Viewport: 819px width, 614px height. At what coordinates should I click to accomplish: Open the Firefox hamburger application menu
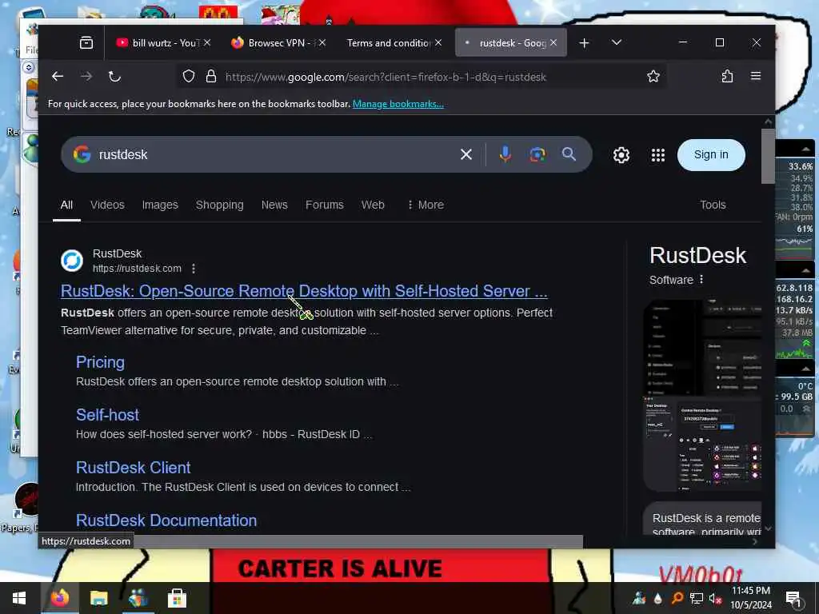[x=755, y=76]
